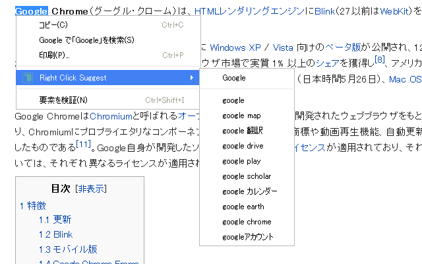
Task: Open the HTMLレンダリングエンジン link
Action: [249, 11]
